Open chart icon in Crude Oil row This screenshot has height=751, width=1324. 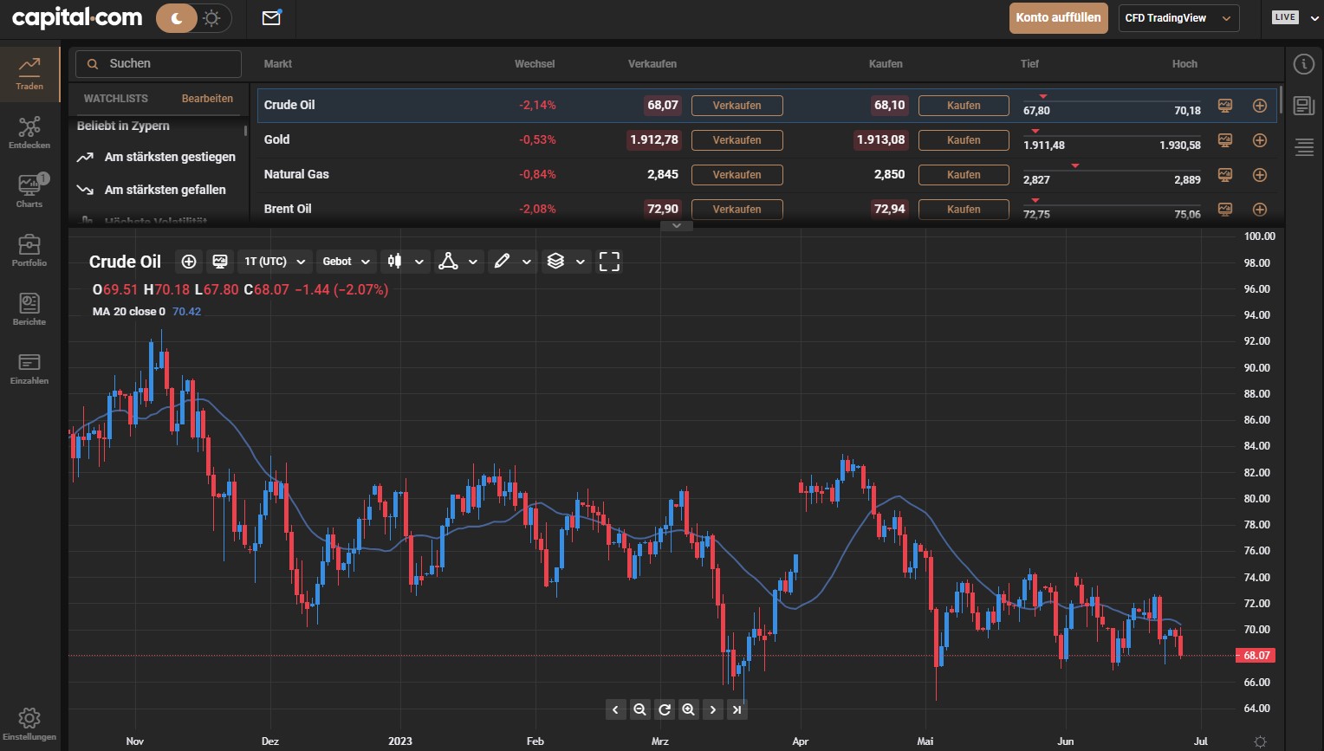1225,106
